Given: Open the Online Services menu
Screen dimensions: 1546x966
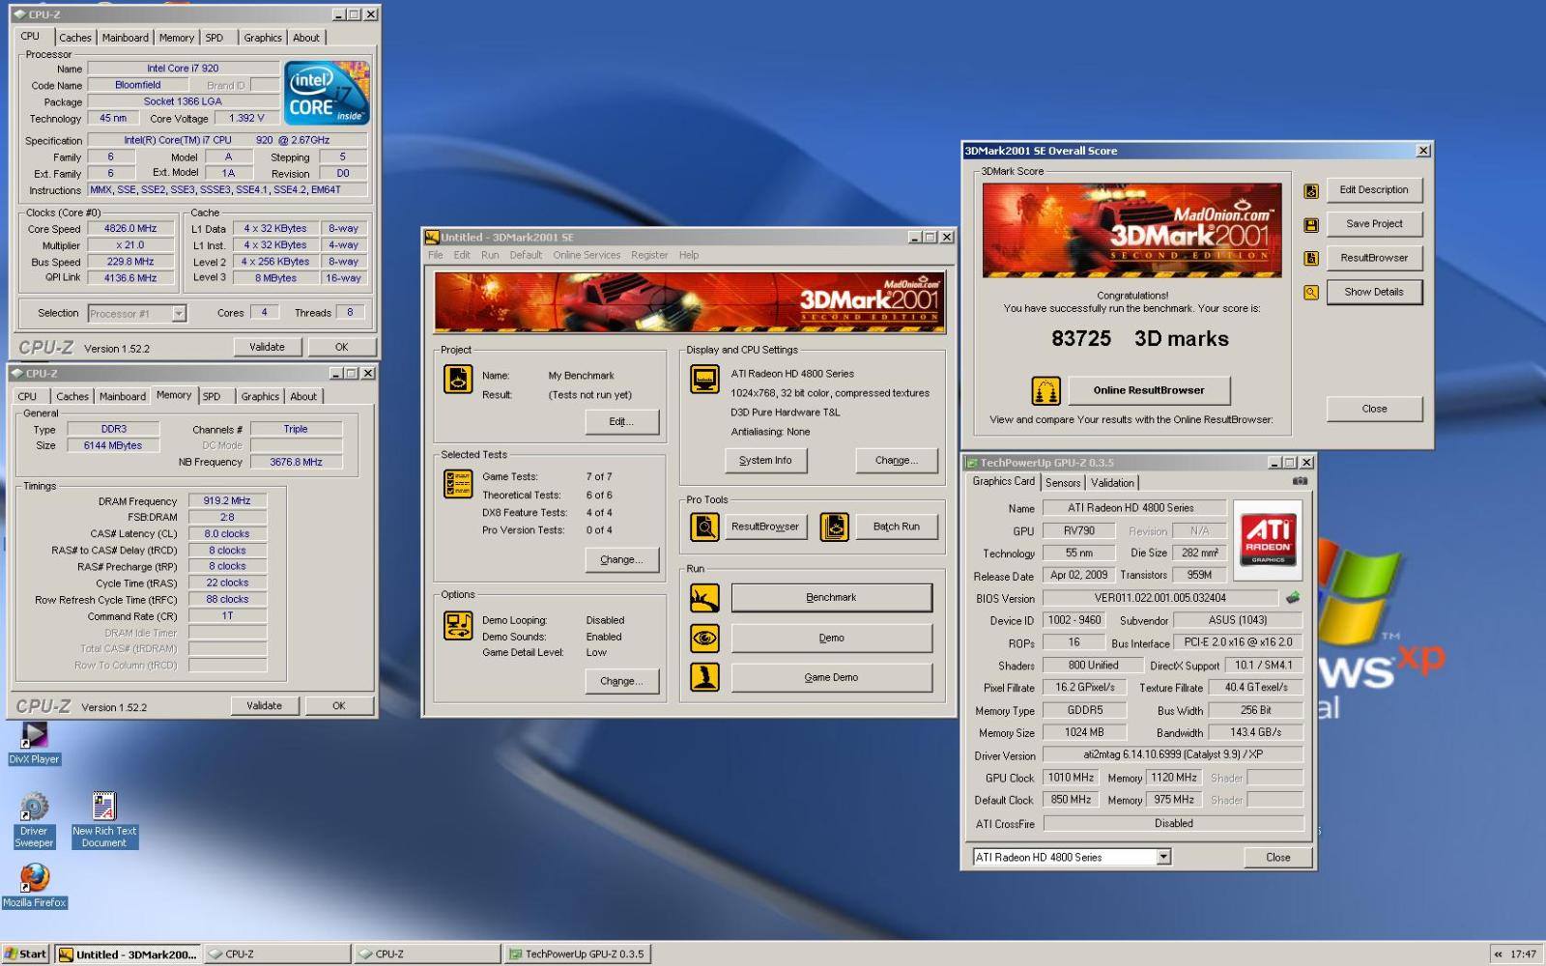Looking at the screenshot, I should pos(587,255).
